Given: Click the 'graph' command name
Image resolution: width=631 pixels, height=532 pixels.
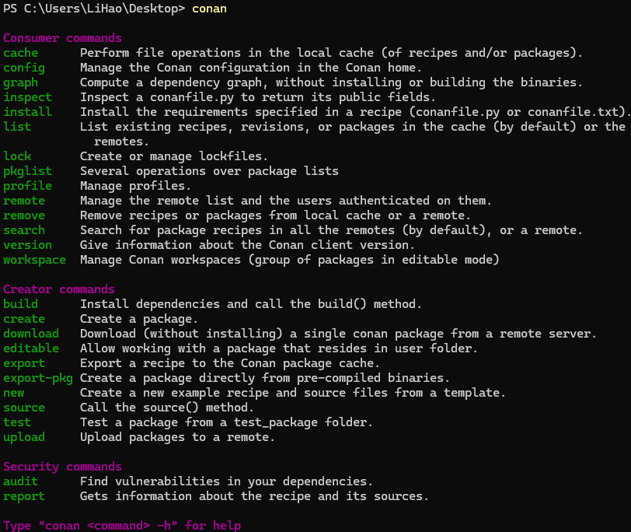Looking at the screenshot, I should 20,82.
